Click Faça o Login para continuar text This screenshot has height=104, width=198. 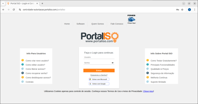[99, 53]
